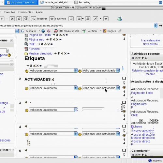Edit the ACTIVIDADES section summary
This screenshot has height=163, width=163.
point(53,80)
